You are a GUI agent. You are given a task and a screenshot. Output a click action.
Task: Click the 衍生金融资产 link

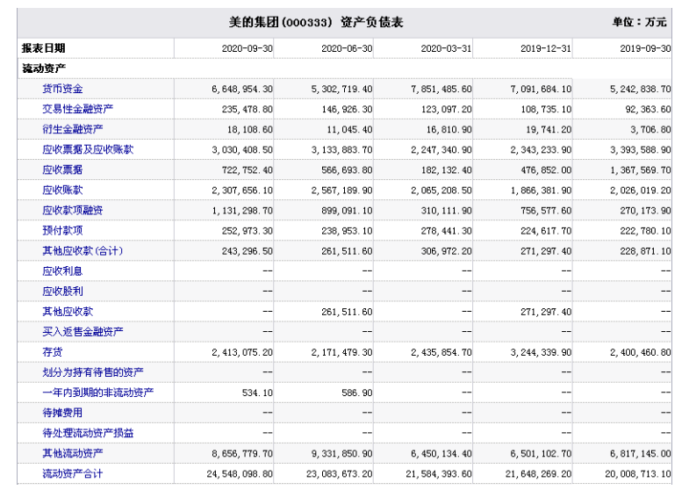click(73, 129)
